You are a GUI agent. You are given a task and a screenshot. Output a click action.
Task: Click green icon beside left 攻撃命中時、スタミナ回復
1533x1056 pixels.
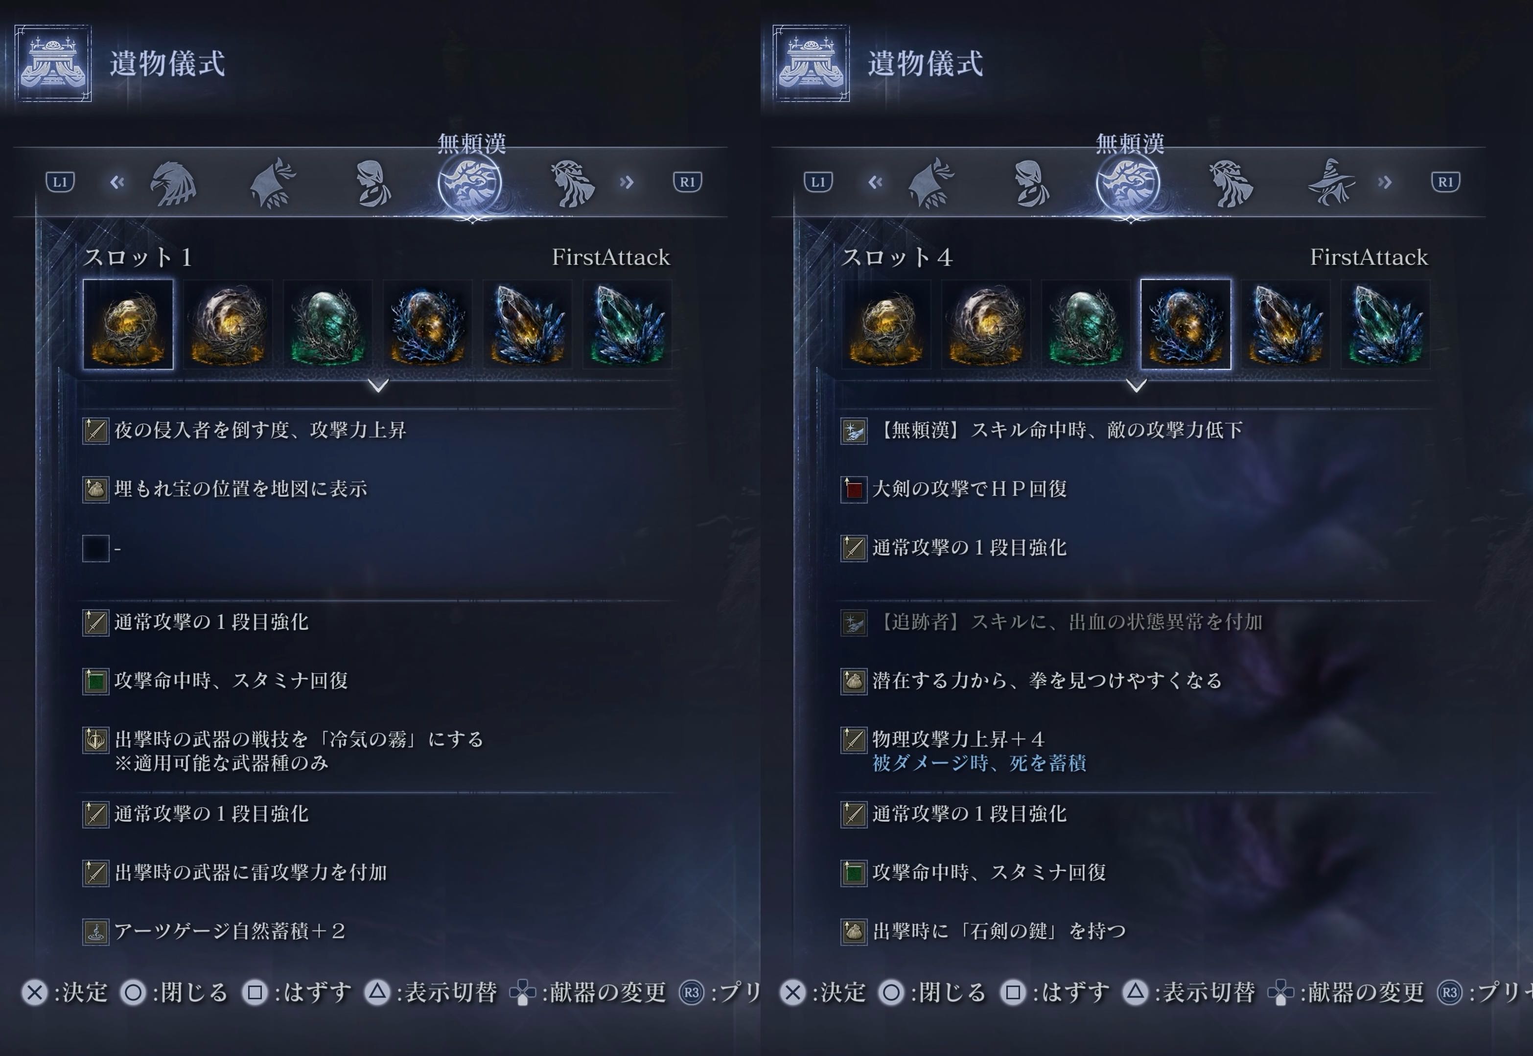click(x=96, y=682)
